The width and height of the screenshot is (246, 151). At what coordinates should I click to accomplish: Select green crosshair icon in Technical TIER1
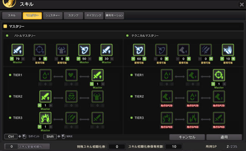219,75
